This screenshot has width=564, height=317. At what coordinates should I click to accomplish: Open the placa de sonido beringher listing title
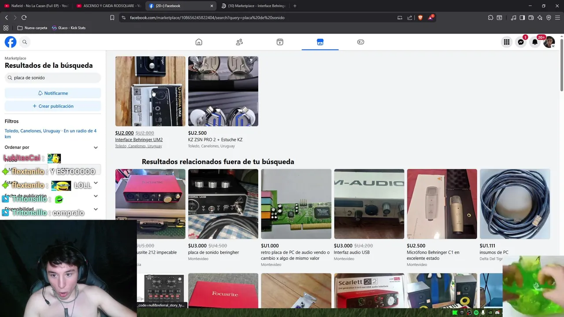click(213, 252)
